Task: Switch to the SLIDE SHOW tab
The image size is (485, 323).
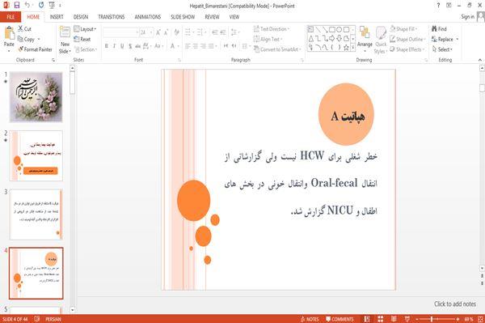Action: coord(183,17)
